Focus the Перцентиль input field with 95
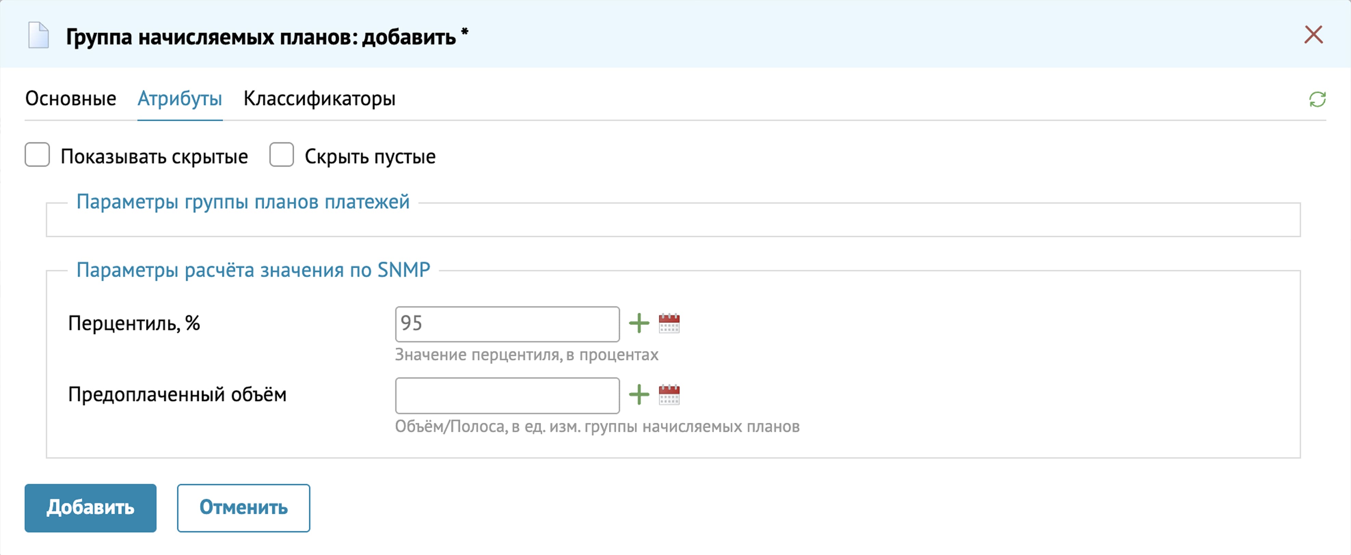Viewport: 1351px width, 555px height. tap(507, 324)
